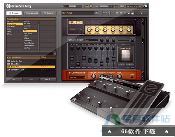Sort by Rating column header

(48, 57)
